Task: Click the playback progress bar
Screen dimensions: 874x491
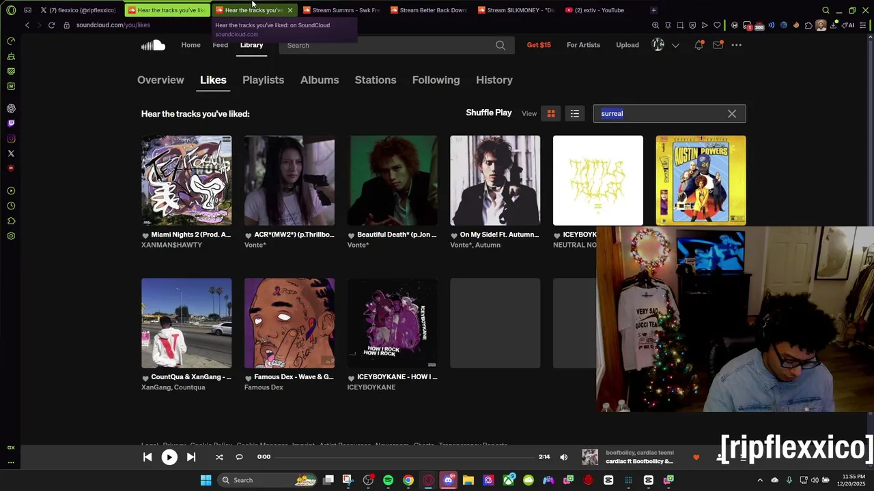Action: coord(404,457)
